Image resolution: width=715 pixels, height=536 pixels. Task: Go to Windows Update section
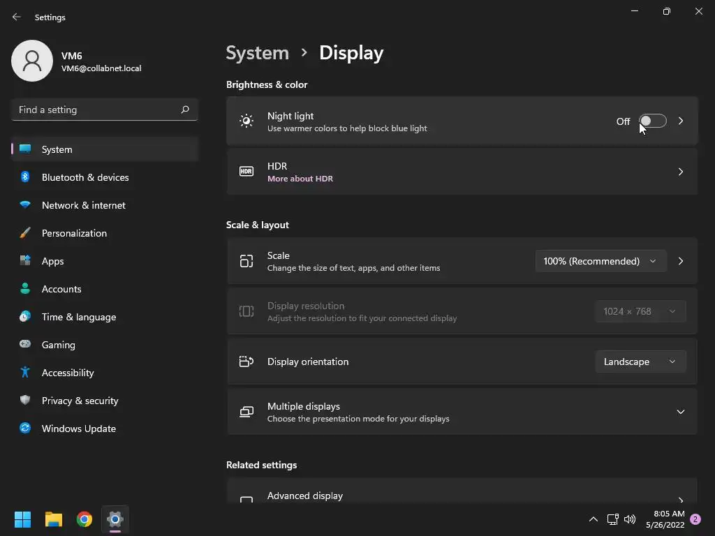pos(78,429)
